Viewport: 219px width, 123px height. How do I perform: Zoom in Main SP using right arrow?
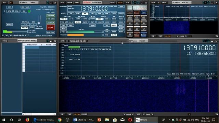click(x=133, y=114)
